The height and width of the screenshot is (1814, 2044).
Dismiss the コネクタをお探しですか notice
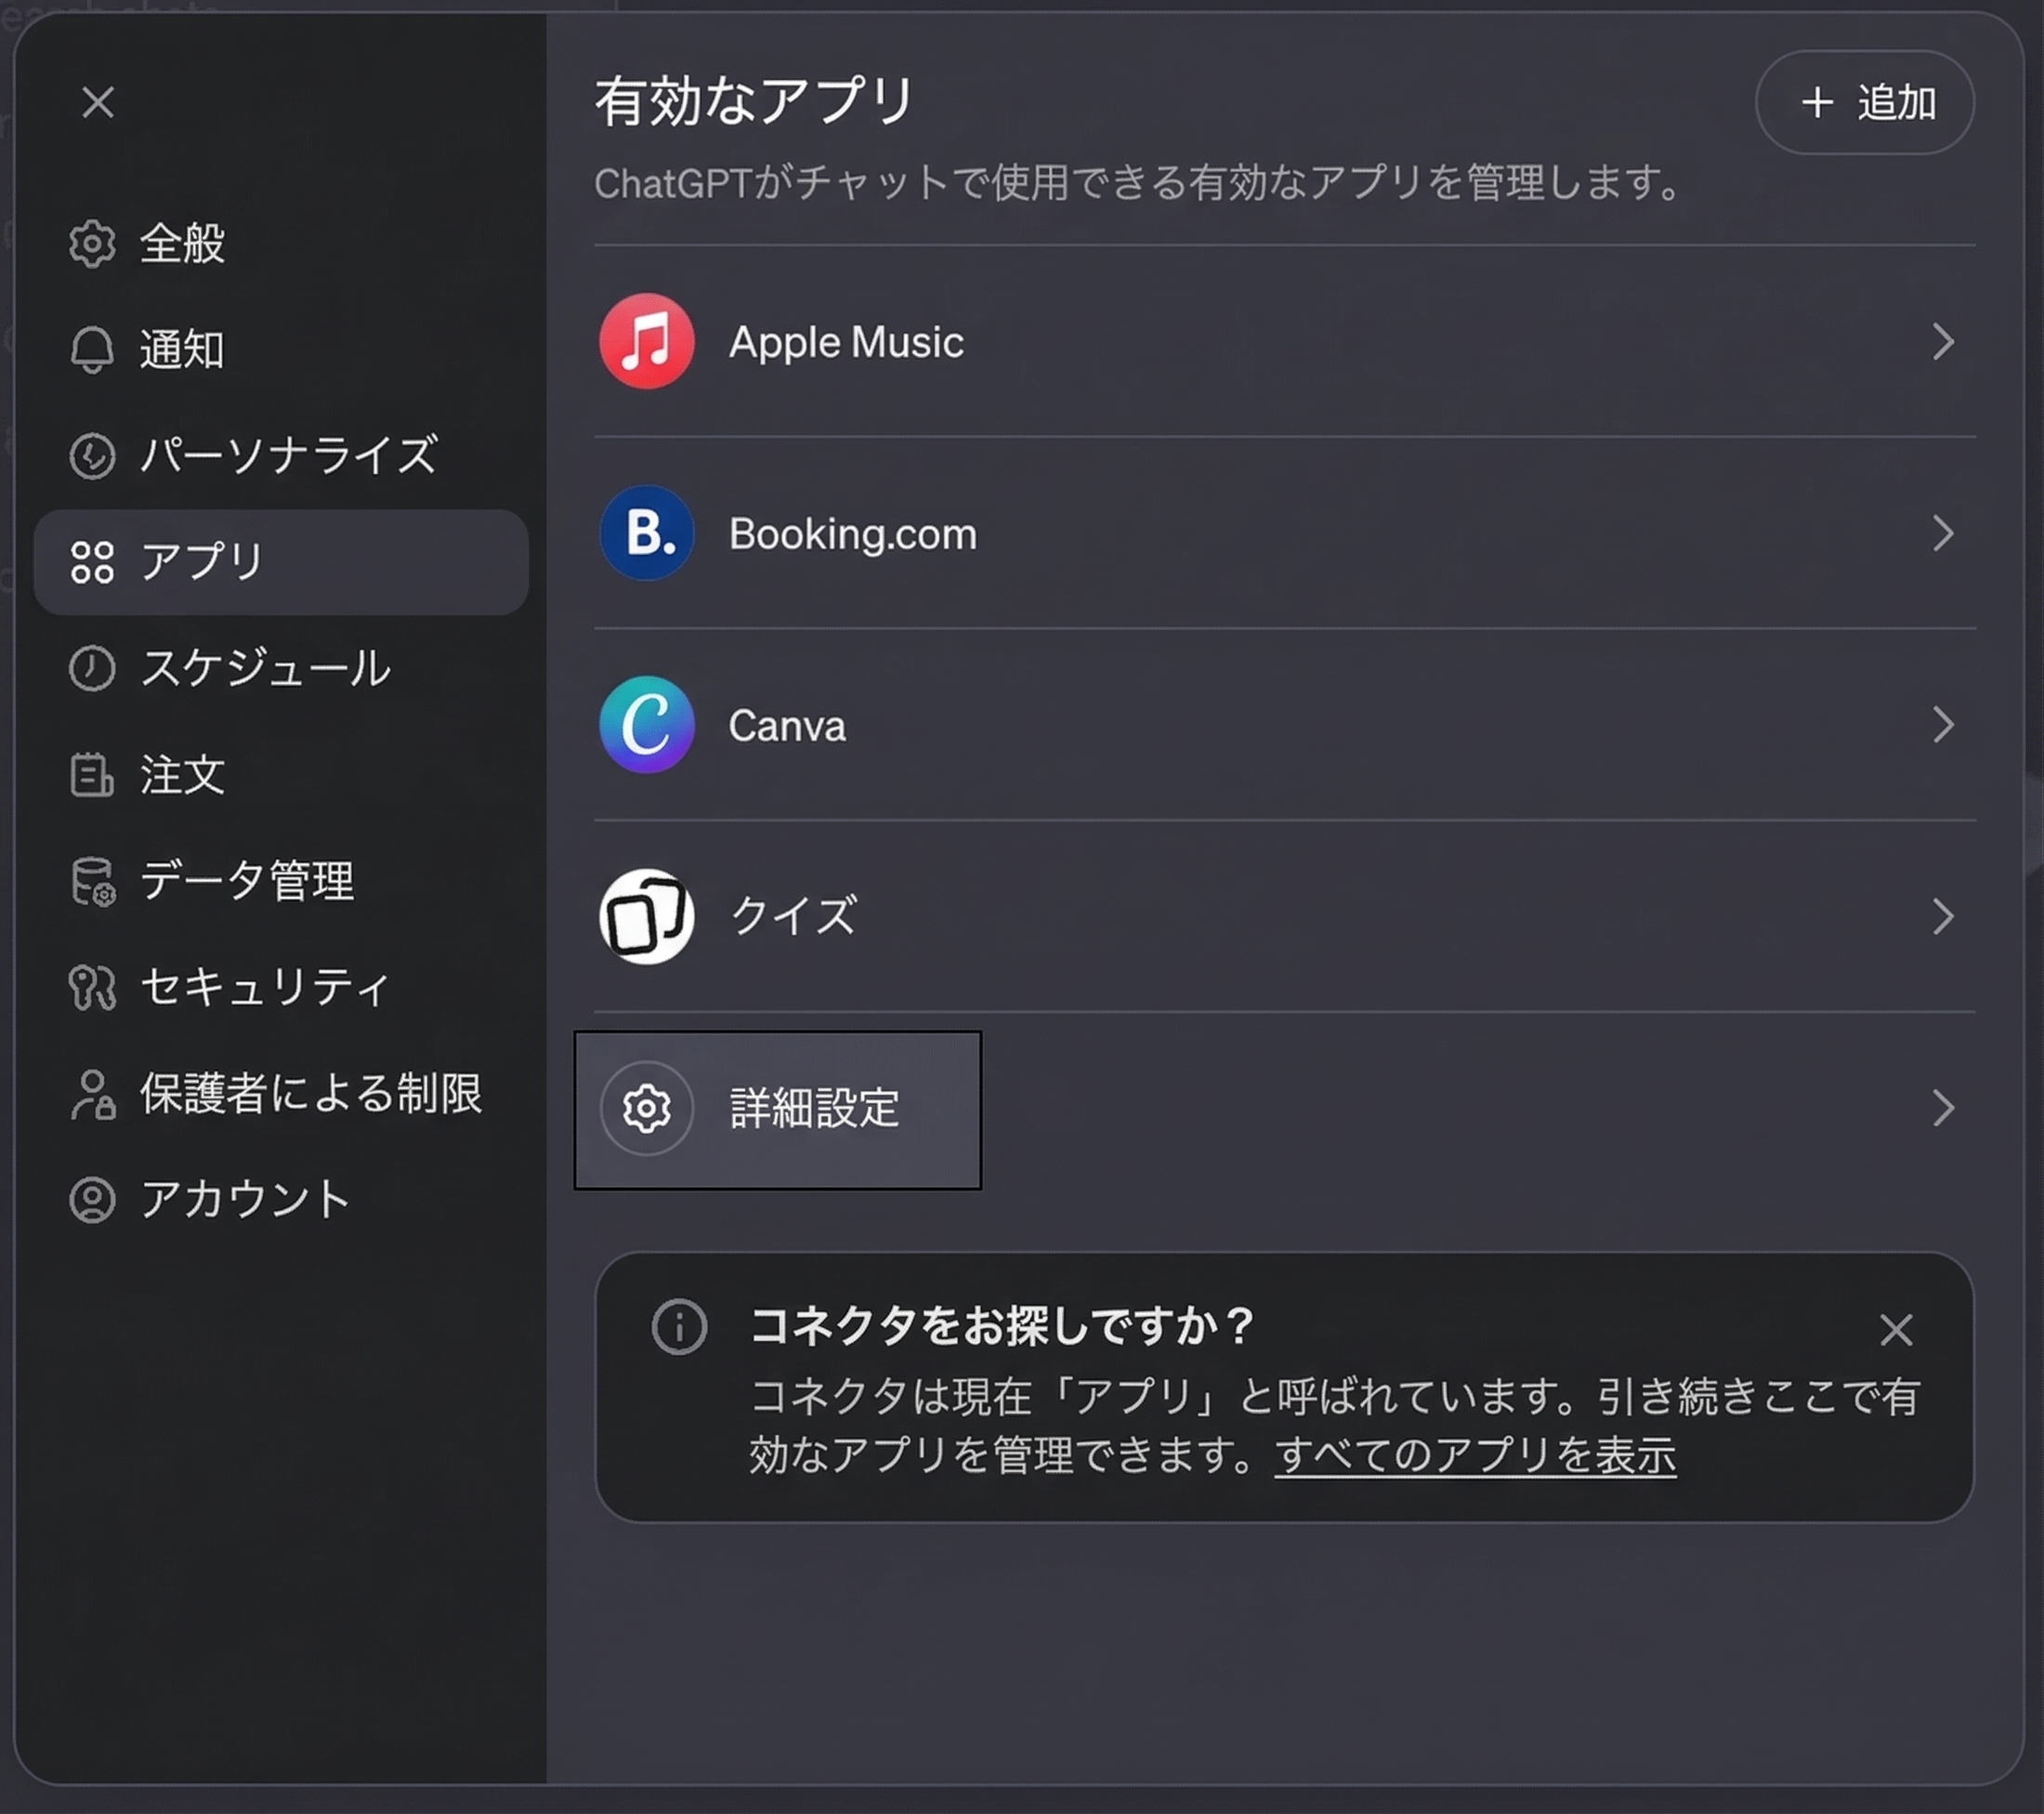click(x=1896, y=1330)
